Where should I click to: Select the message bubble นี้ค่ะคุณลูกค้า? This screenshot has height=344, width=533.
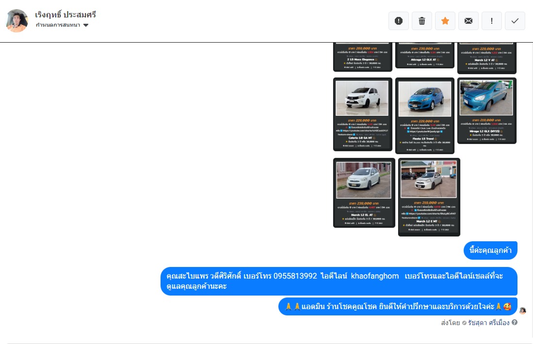tap(490, 250)
